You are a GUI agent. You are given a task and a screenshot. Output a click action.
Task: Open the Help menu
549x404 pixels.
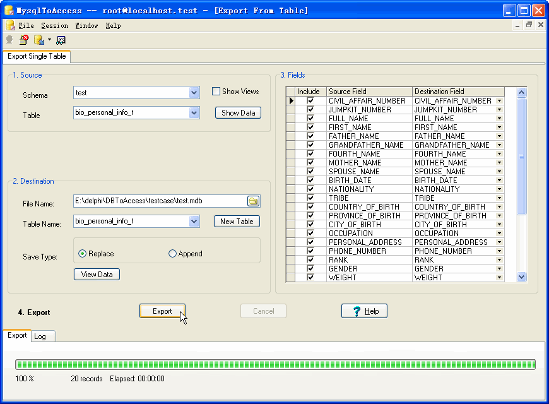pos(113,26)
